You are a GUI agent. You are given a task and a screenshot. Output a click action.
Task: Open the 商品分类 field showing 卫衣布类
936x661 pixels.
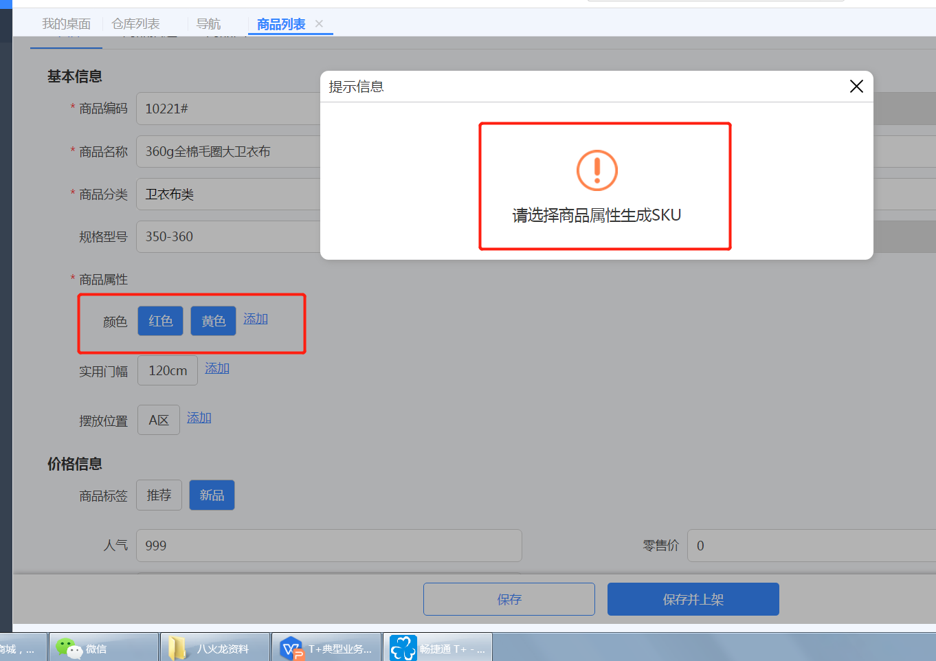pos(229,194)
